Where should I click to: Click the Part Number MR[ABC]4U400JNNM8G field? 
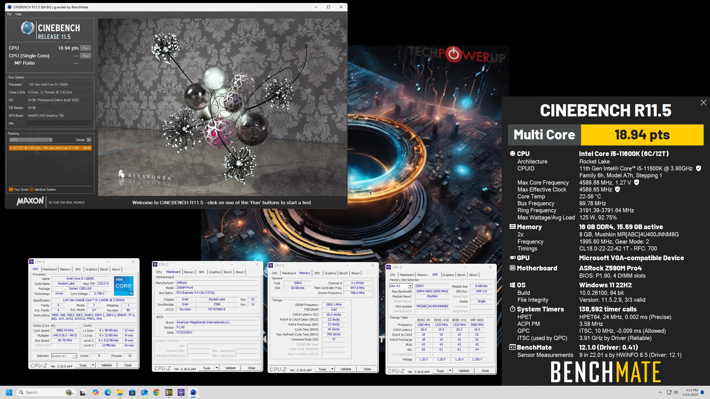432,306
